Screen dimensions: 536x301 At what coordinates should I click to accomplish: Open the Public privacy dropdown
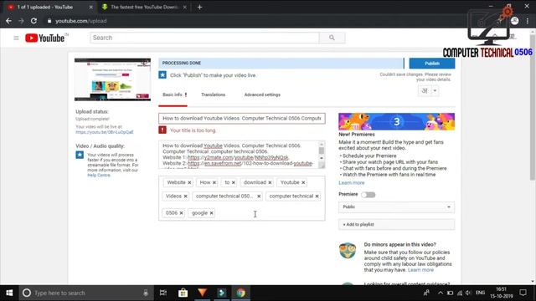coord(396,207)
